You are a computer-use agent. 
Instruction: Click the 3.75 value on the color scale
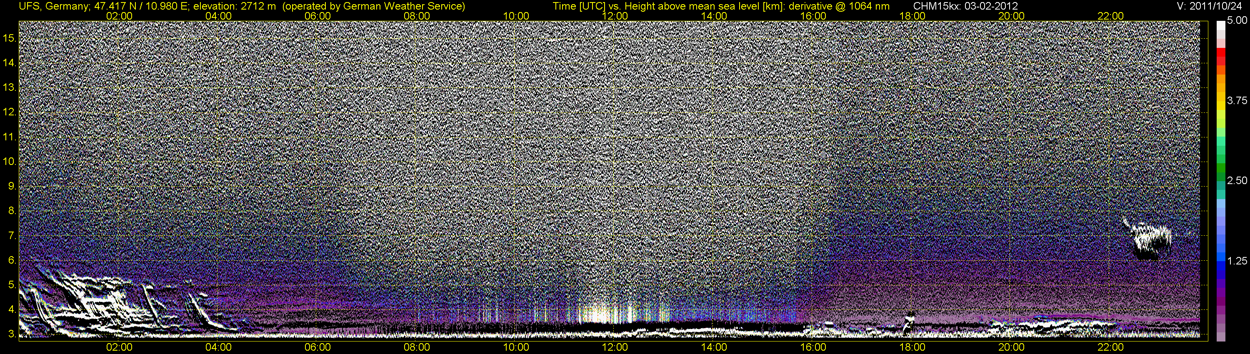1237,100
